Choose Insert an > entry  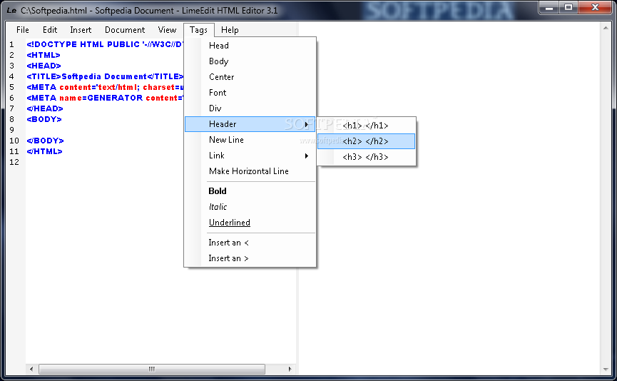click(x=250, y=258)
